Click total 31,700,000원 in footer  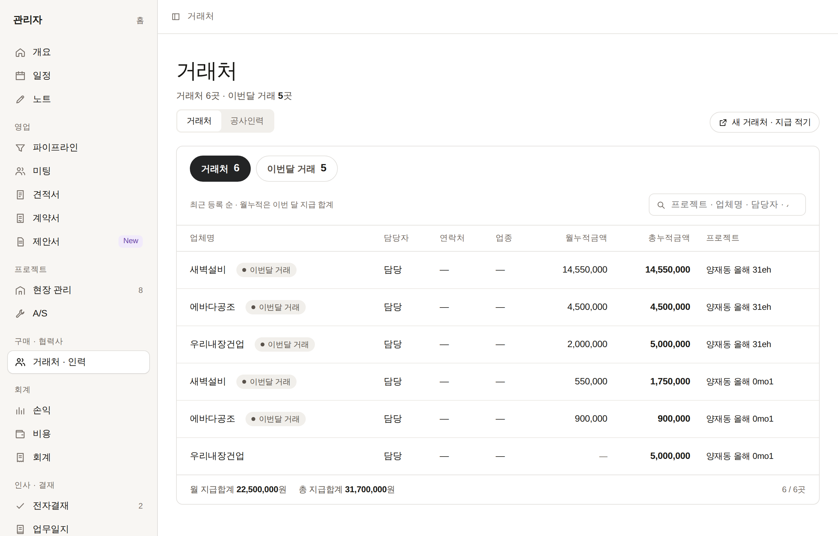pos(370,490)
